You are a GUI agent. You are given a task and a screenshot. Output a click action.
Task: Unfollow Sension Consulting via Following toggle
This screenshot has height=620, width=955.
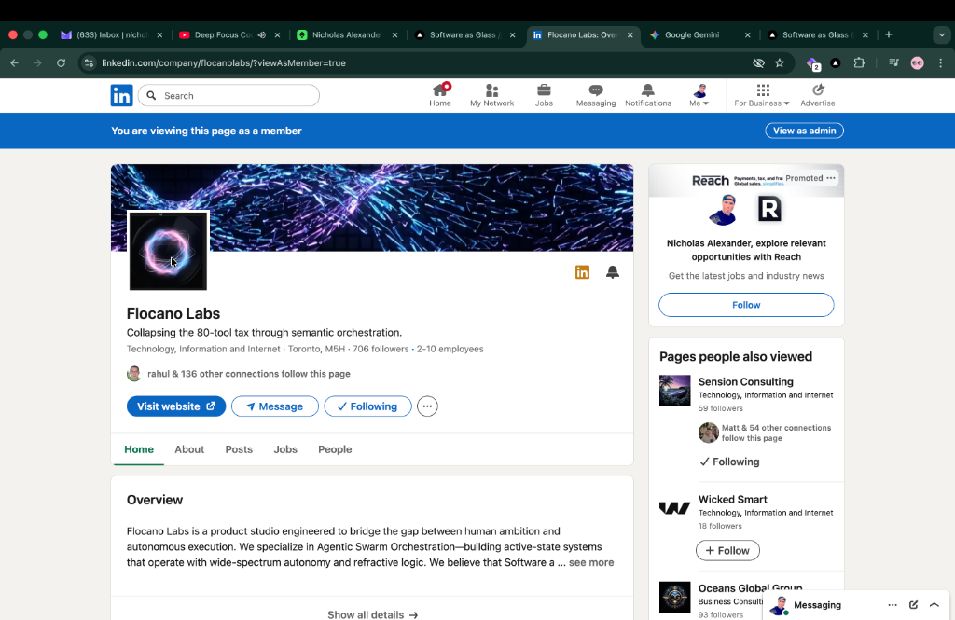point(729,462)
